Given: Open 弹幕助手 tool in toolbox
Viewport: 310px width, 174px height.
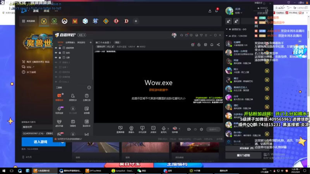Looking at the screenshot, I should [59, 97].
